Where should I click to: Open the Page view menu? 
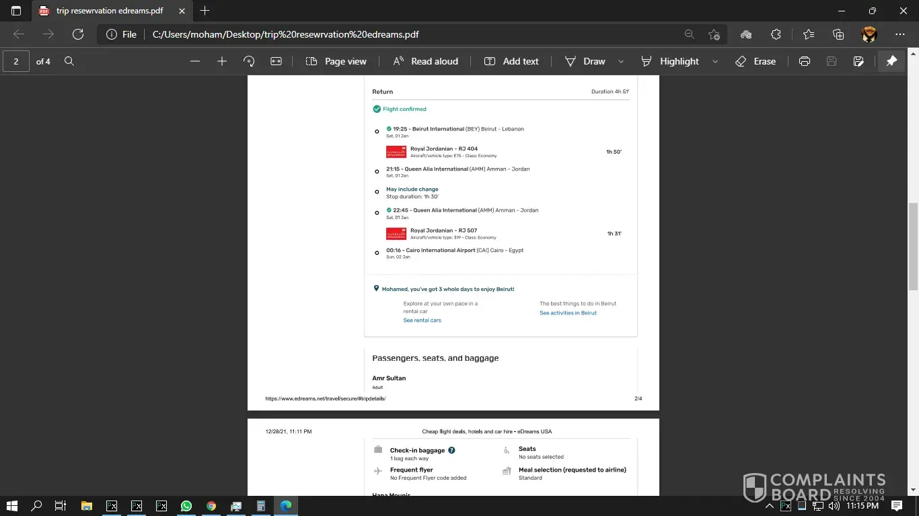pyautogui.click(x=336, y=61)
